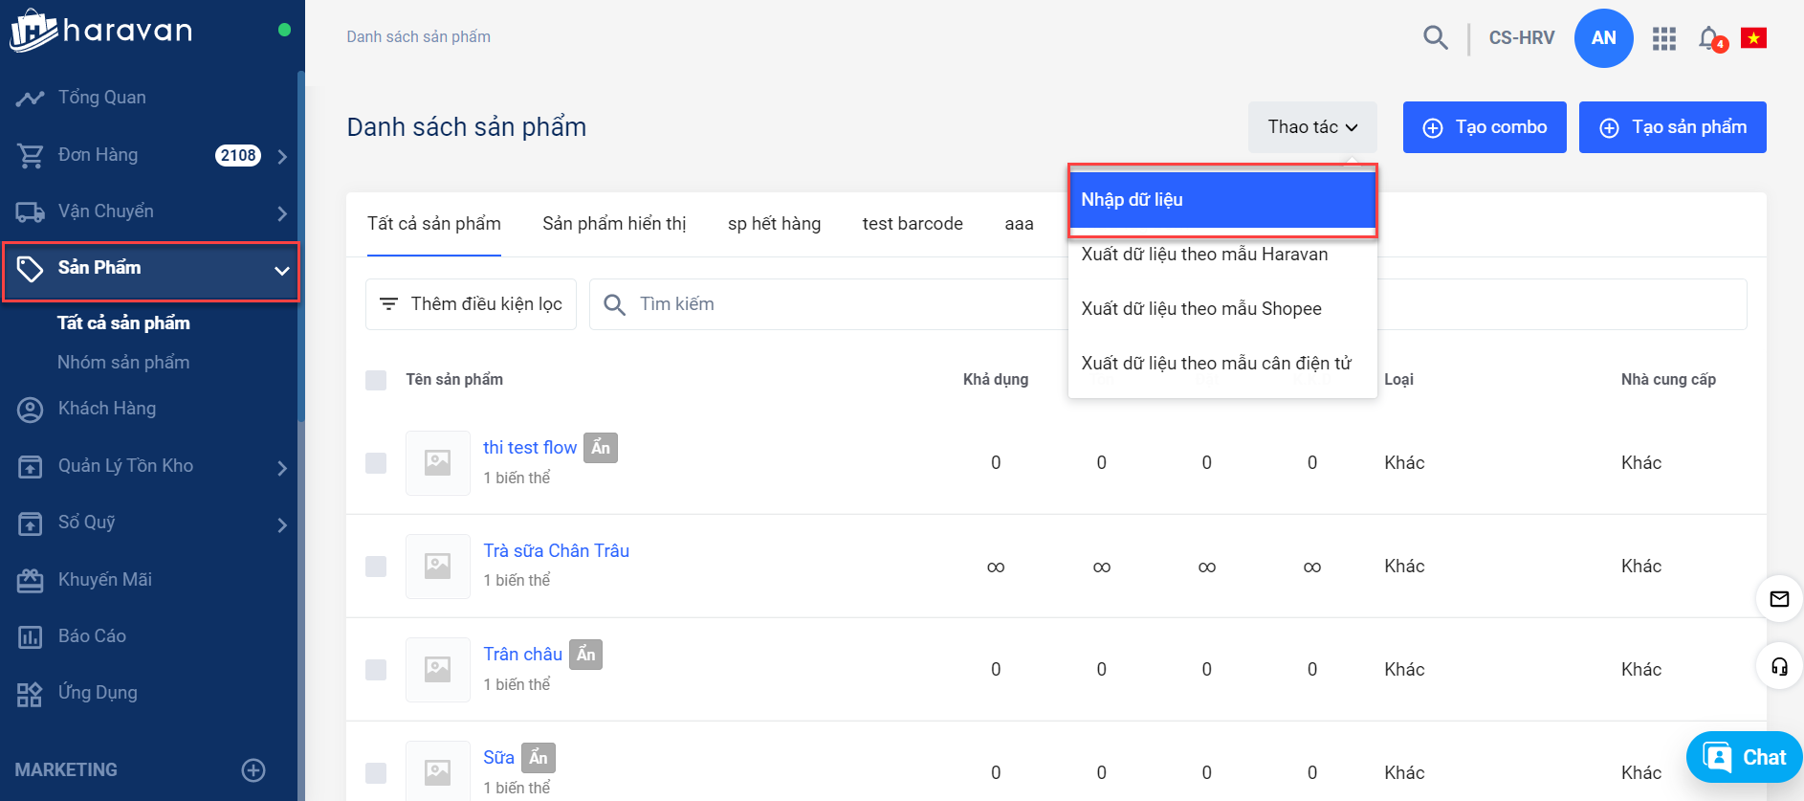The height and width of the screenshot is (801, 1804).
Task: Open the apps grid icon
Action: 1664,38
